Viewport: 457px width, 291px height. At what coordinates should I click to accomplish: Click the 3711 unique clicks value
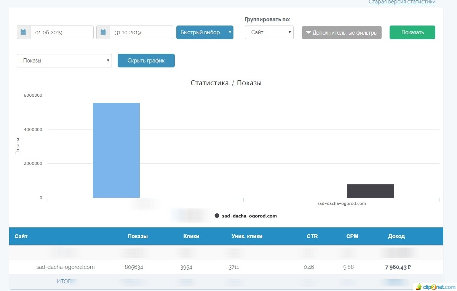(x=234, y=267)
